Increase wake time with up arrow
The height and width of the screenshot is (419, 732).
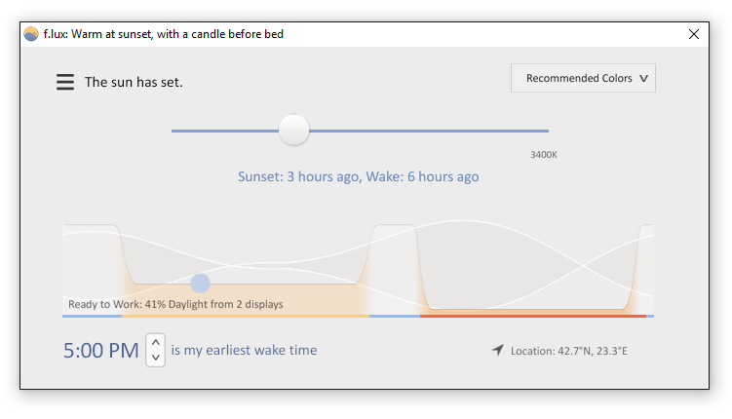[155, 342]
